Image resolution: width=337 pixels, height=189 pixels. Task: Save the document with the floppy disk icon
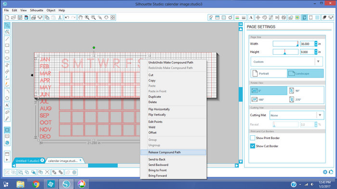[x=20, y=17]
